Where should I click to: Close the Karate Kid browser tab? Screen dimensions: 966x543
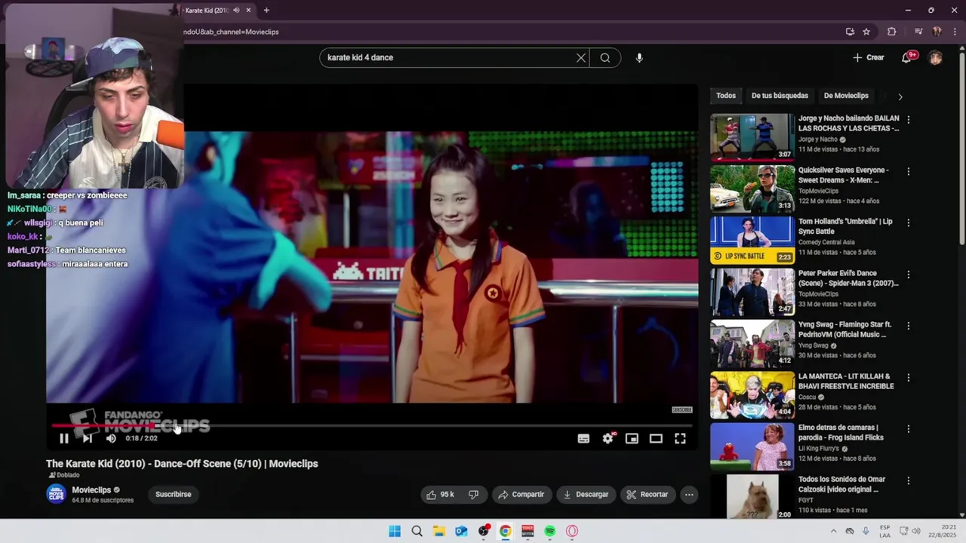[248, 11]
